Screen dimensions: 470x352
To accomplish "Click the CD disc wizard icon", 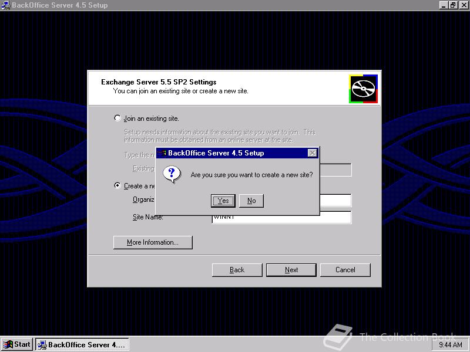I will tap(363, 89).
